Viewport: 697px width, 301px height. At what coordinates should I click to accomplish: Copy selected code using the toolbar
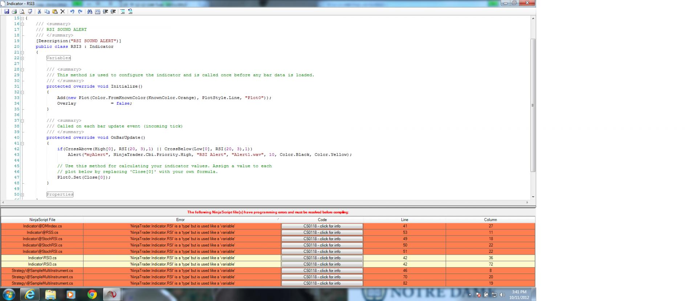(x=47, y=12)
